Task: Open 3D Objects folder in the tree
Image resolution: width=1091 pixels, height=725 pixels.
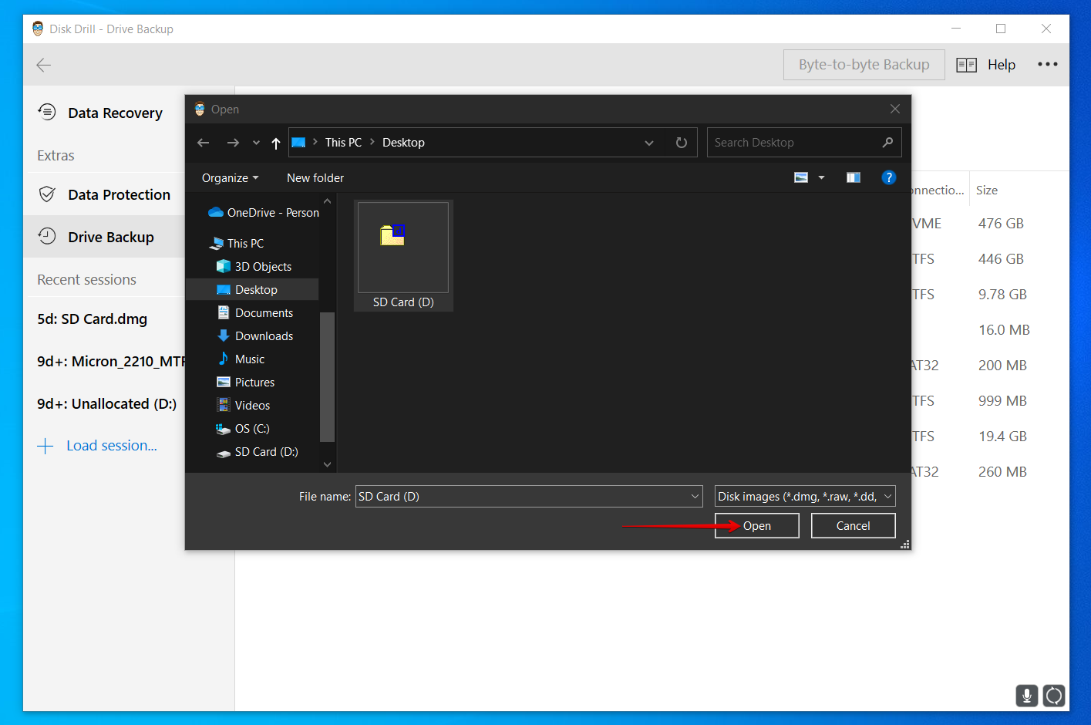Action: click(x=254, y=267)
